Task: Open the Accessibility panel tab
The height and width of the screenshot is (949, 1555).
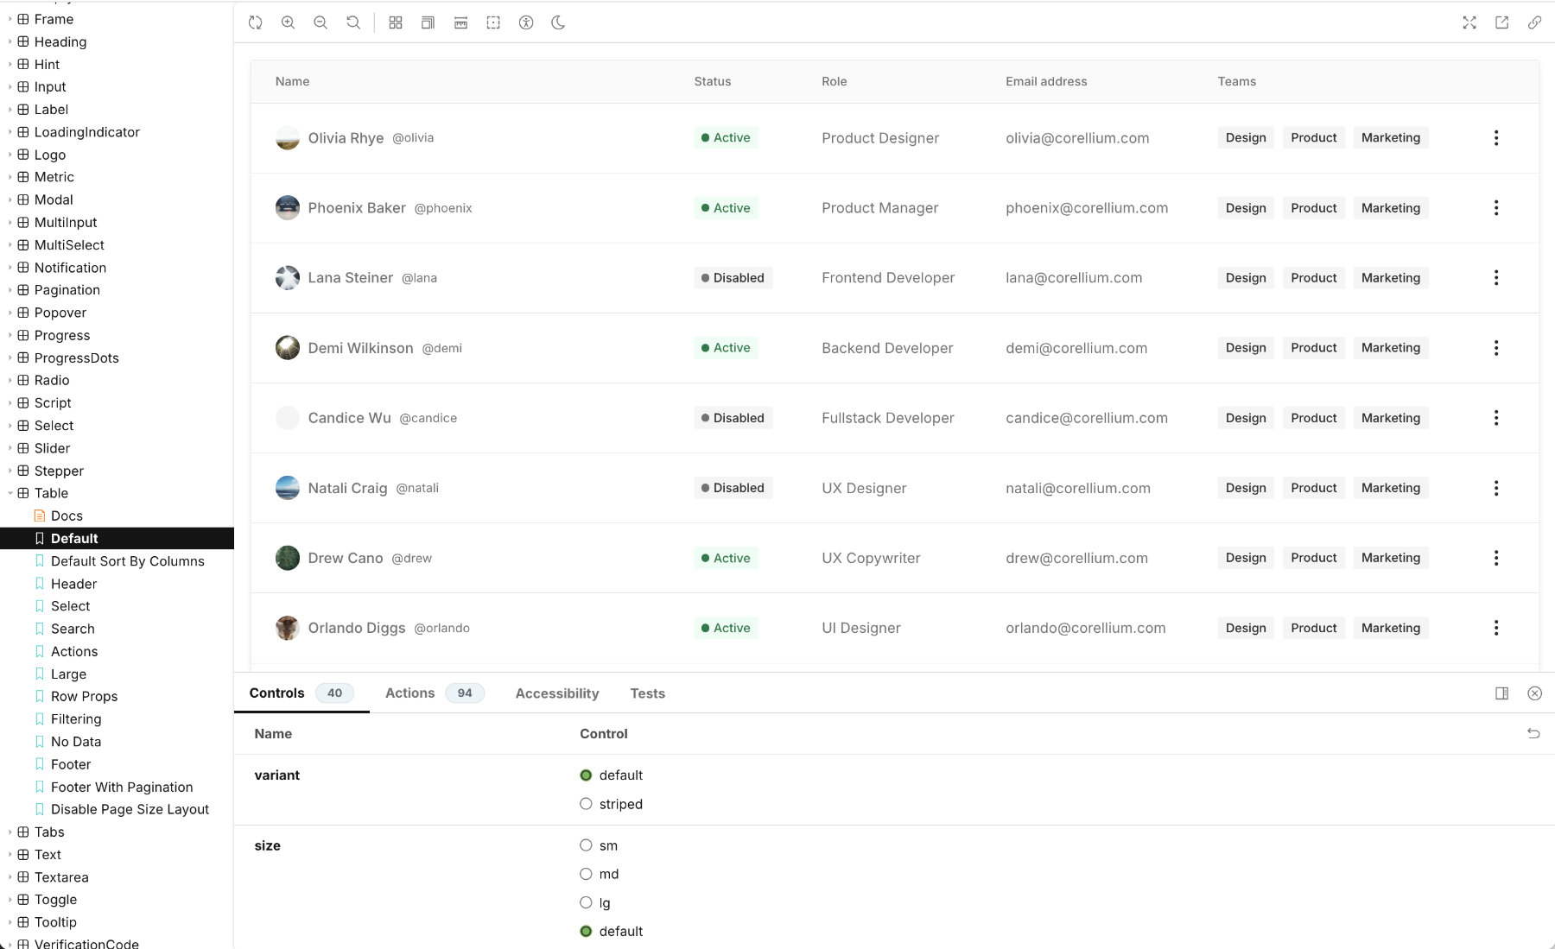Action: [x=556, y=693]
